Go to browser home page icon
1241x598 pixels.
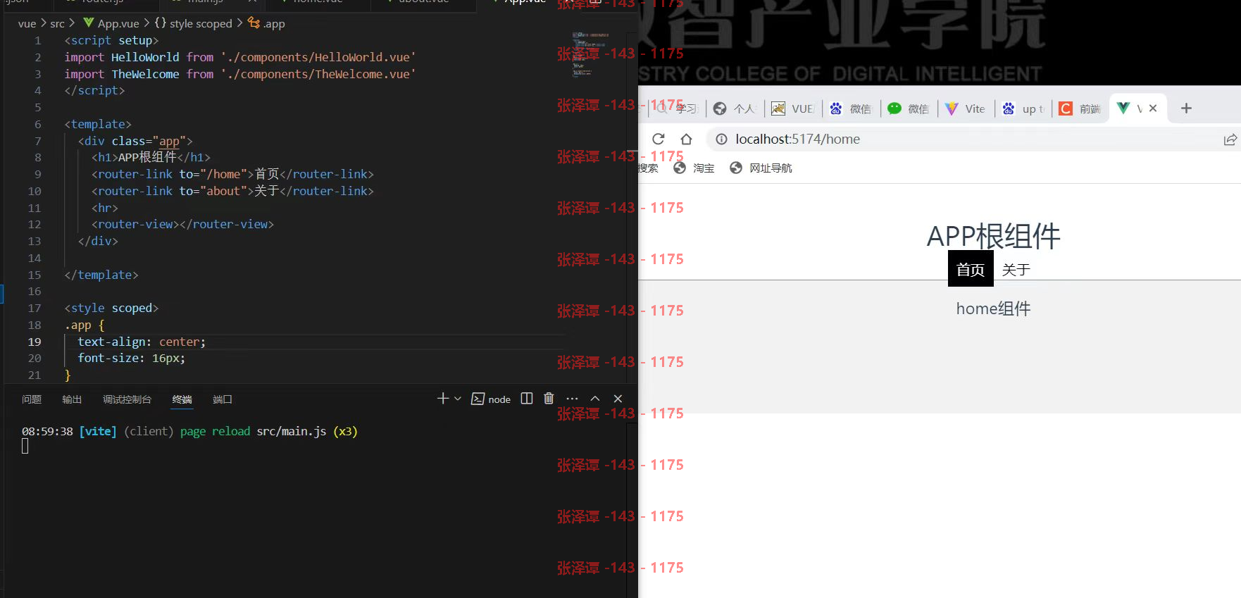[686, 139]
